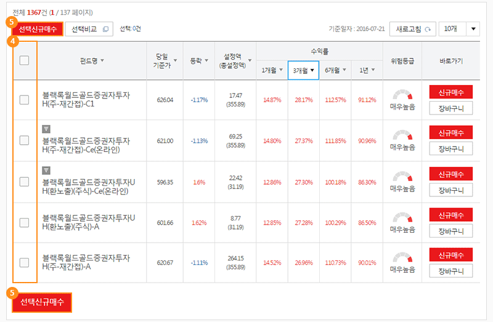This screenshot has height=322, width=493.
Task: Click risk gauge icon in H(주-재간접)-Ce(온라인) row
Action: click(x=402, y=135)
